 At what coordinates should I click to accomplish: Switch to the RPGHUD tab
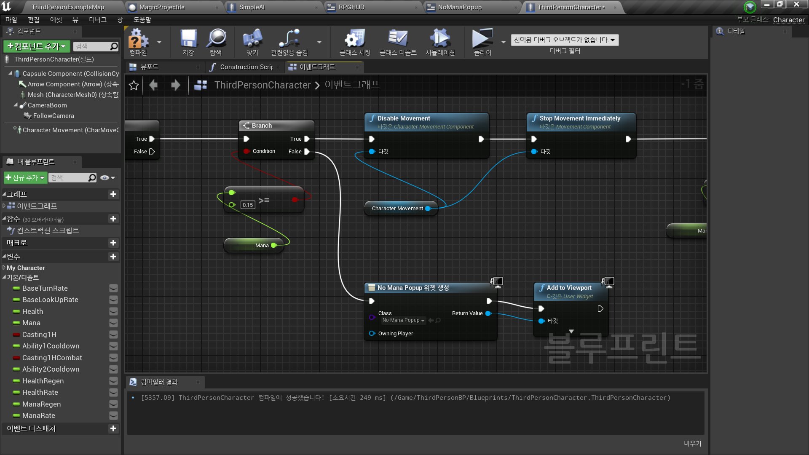point(351,7)
